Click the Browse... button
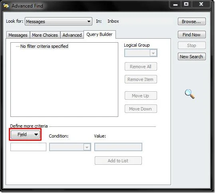215x193 pixels. coord(192,22)
